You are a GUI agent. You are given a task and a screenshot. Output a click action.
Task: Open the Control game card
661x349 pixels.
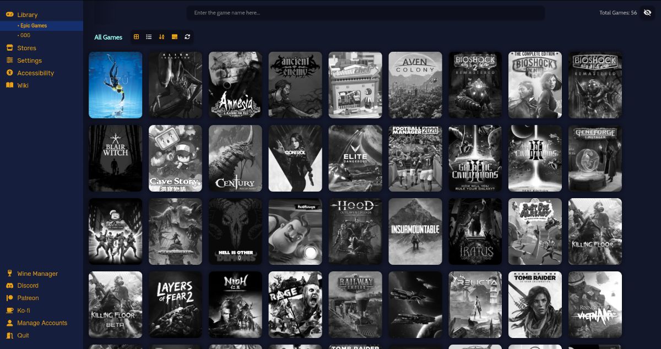[295, 158]
